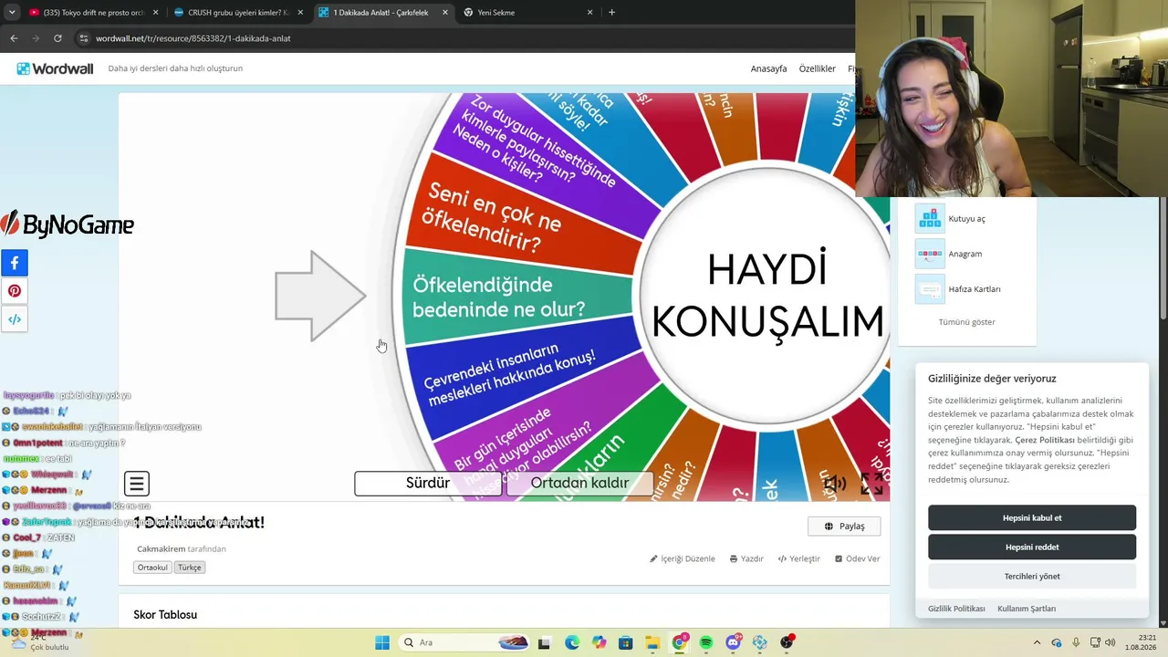Open the Windows Start menu

click(x=382, y=642)
